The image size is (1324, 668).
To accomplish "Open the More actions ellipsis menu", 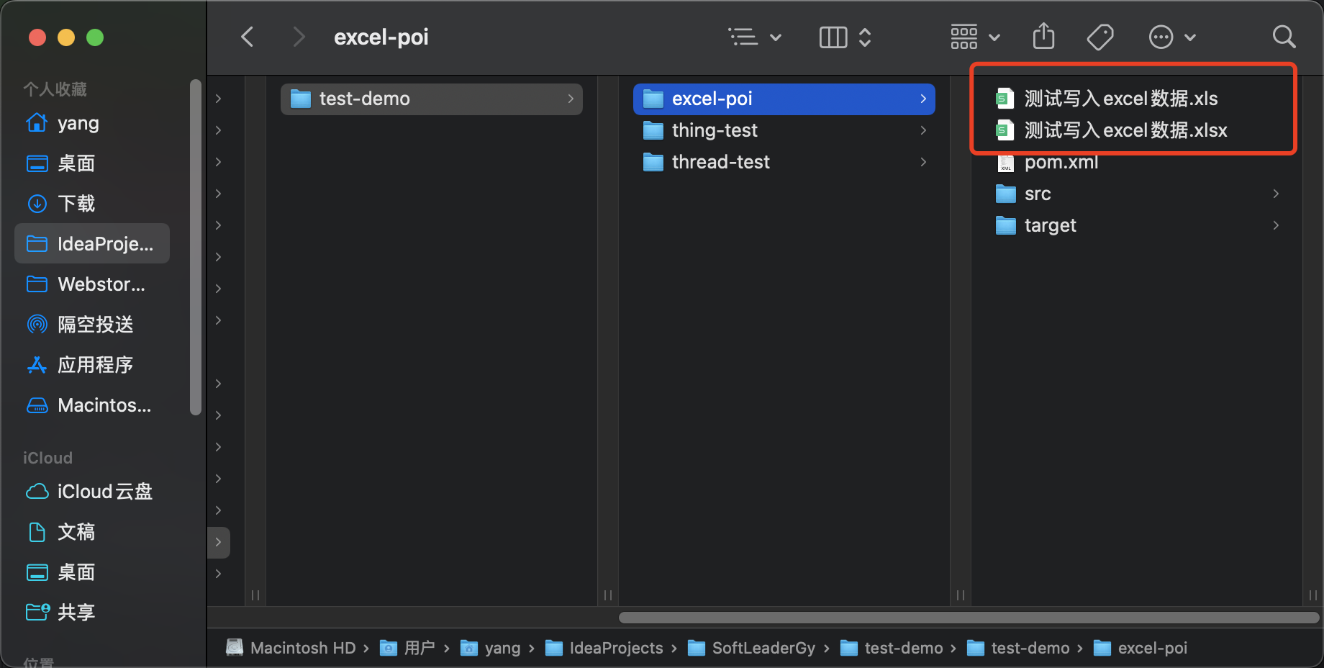I will [x=1171, y=37].
